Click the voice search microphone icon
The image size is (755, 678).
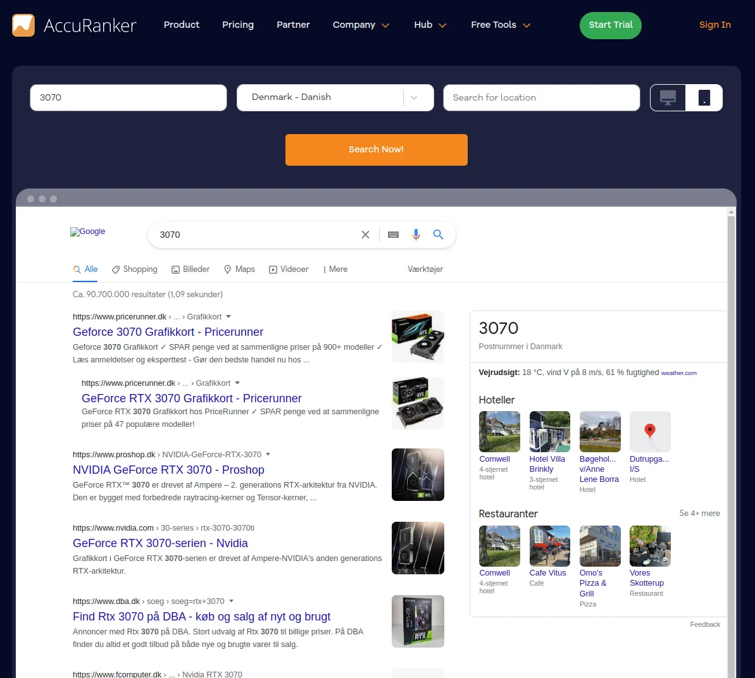pos(416,235)
